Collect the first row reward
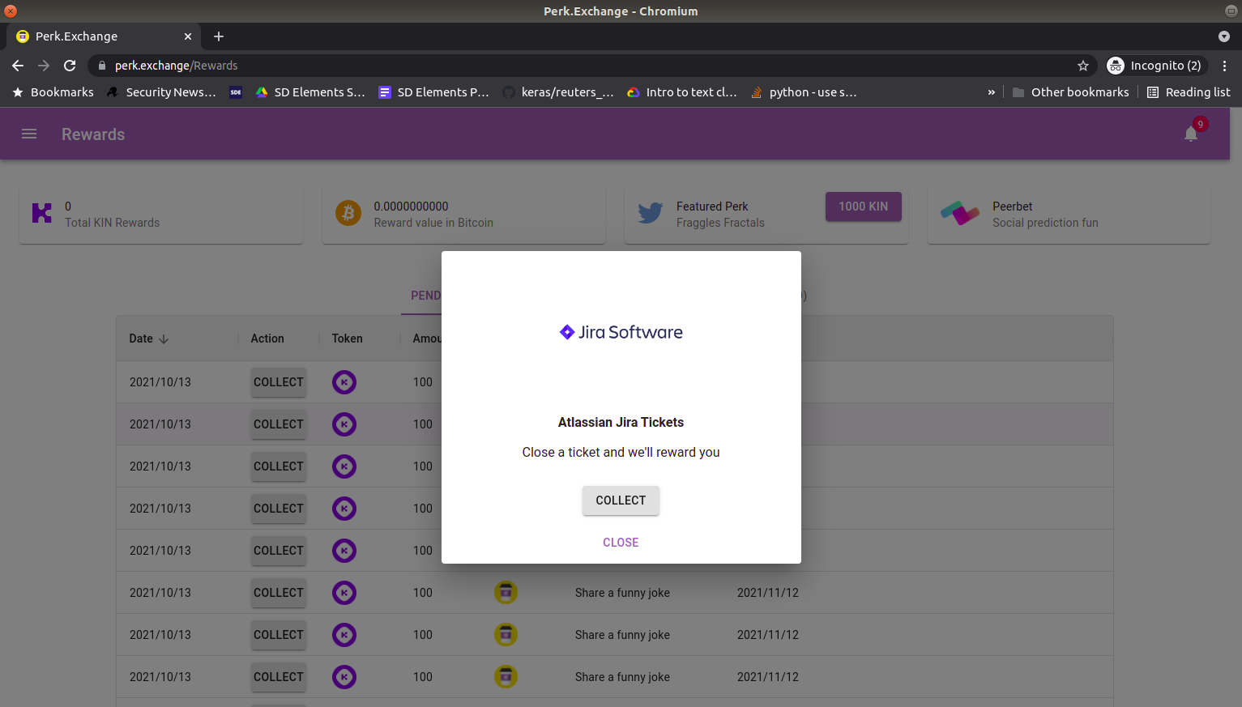 click(x=279, y=382)
